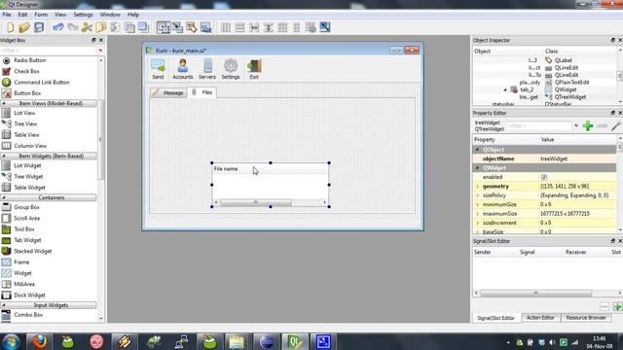Expand the sizePolicy property
The image size is (623, 350).
(x=478, y=195)
